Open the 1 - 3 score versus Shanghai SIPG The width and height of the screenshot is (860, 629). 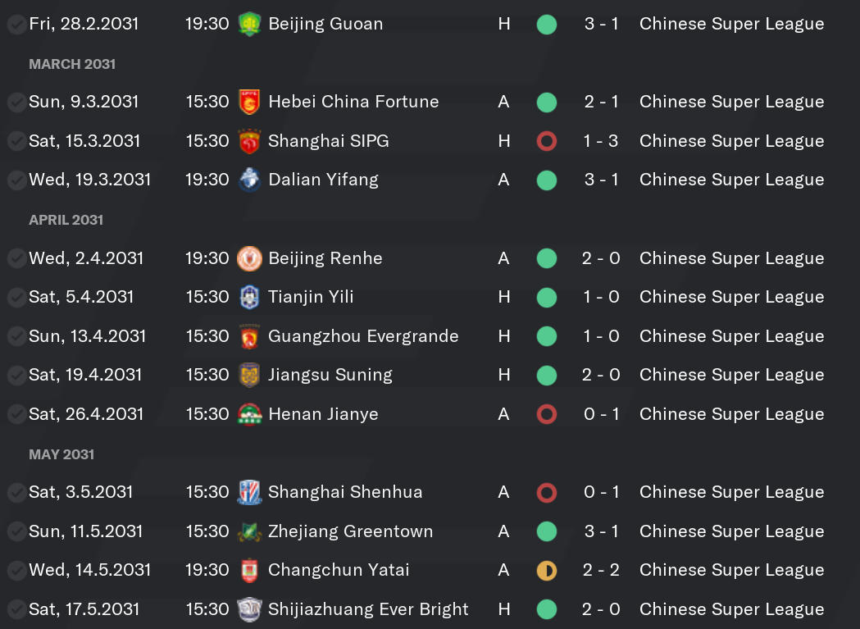(x=601, y=141)
